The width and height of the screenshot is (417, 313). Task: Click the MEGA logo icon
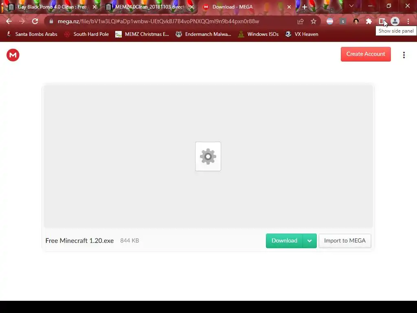click(x=13, y=55)
